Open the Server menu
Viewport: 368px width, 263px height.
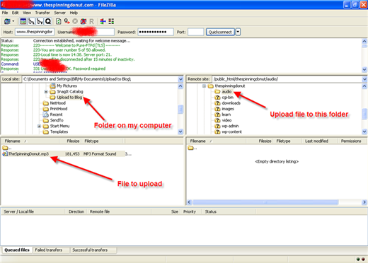tap(59, 13)
